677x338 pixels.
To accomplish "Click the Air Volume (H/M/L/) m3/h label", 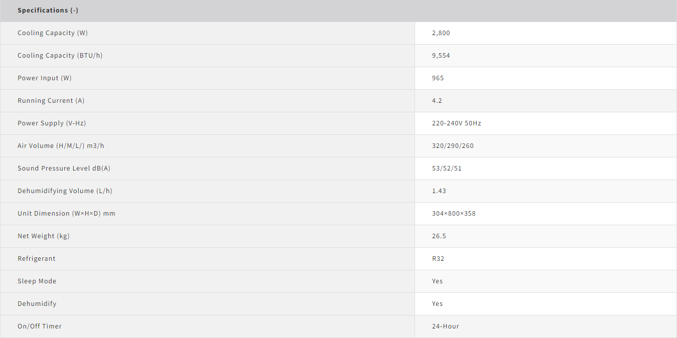I will point(61,146).
